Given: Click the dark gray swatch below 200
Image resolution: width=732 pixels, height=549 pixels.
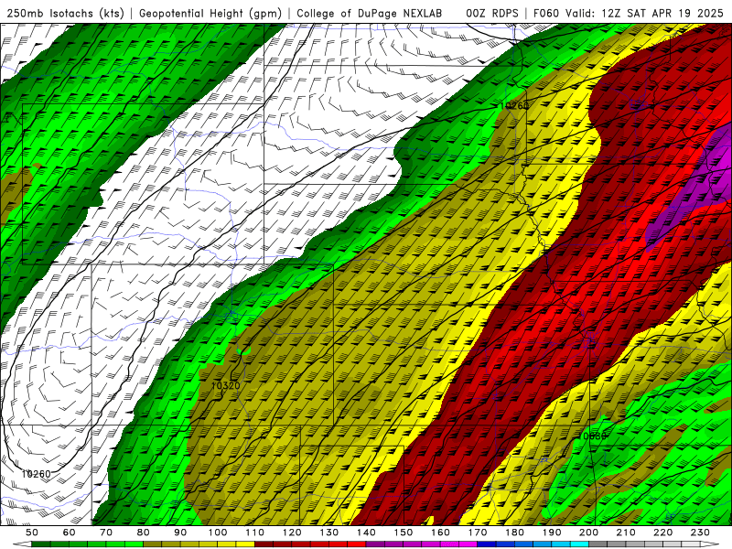Looking at the screenshot, I should coord(598,544).
